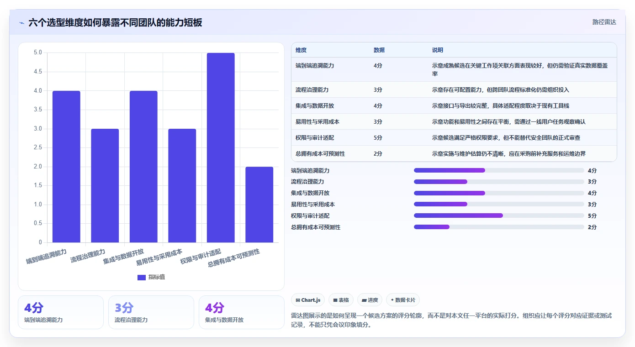Click the 2分 value in the table
The image size is (635, 347).
pos(378,154)
